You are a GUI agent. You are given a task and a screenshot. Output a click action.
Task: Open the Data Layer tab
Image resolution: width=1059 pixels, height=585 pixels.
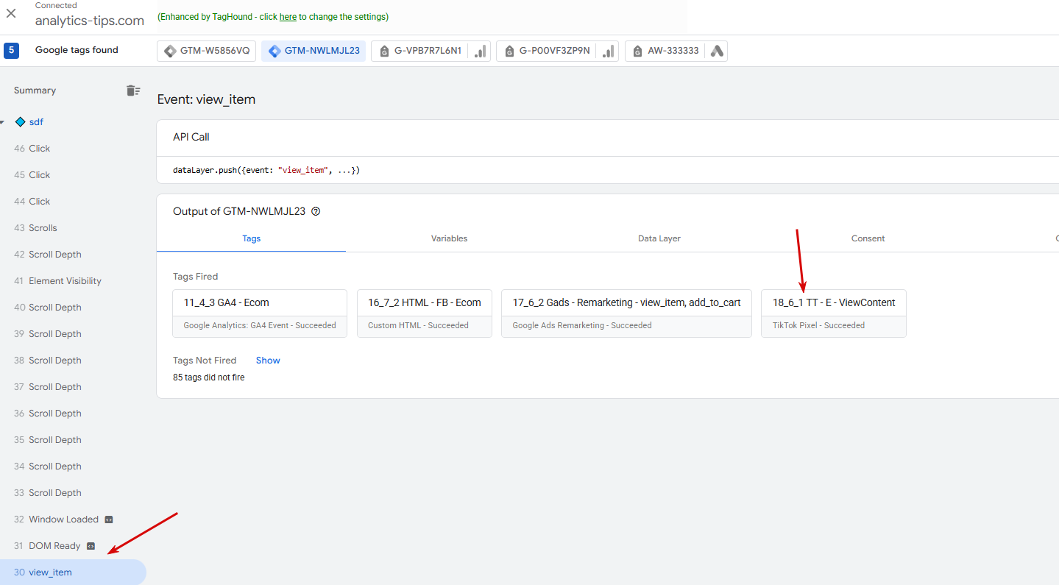659,238
